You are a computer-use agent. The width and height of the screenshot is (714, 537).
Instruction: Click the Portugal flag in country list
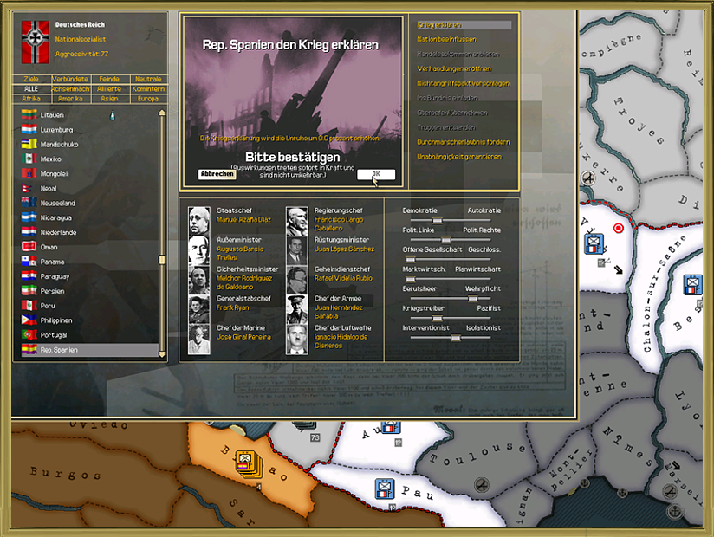(x=29, y=335)
